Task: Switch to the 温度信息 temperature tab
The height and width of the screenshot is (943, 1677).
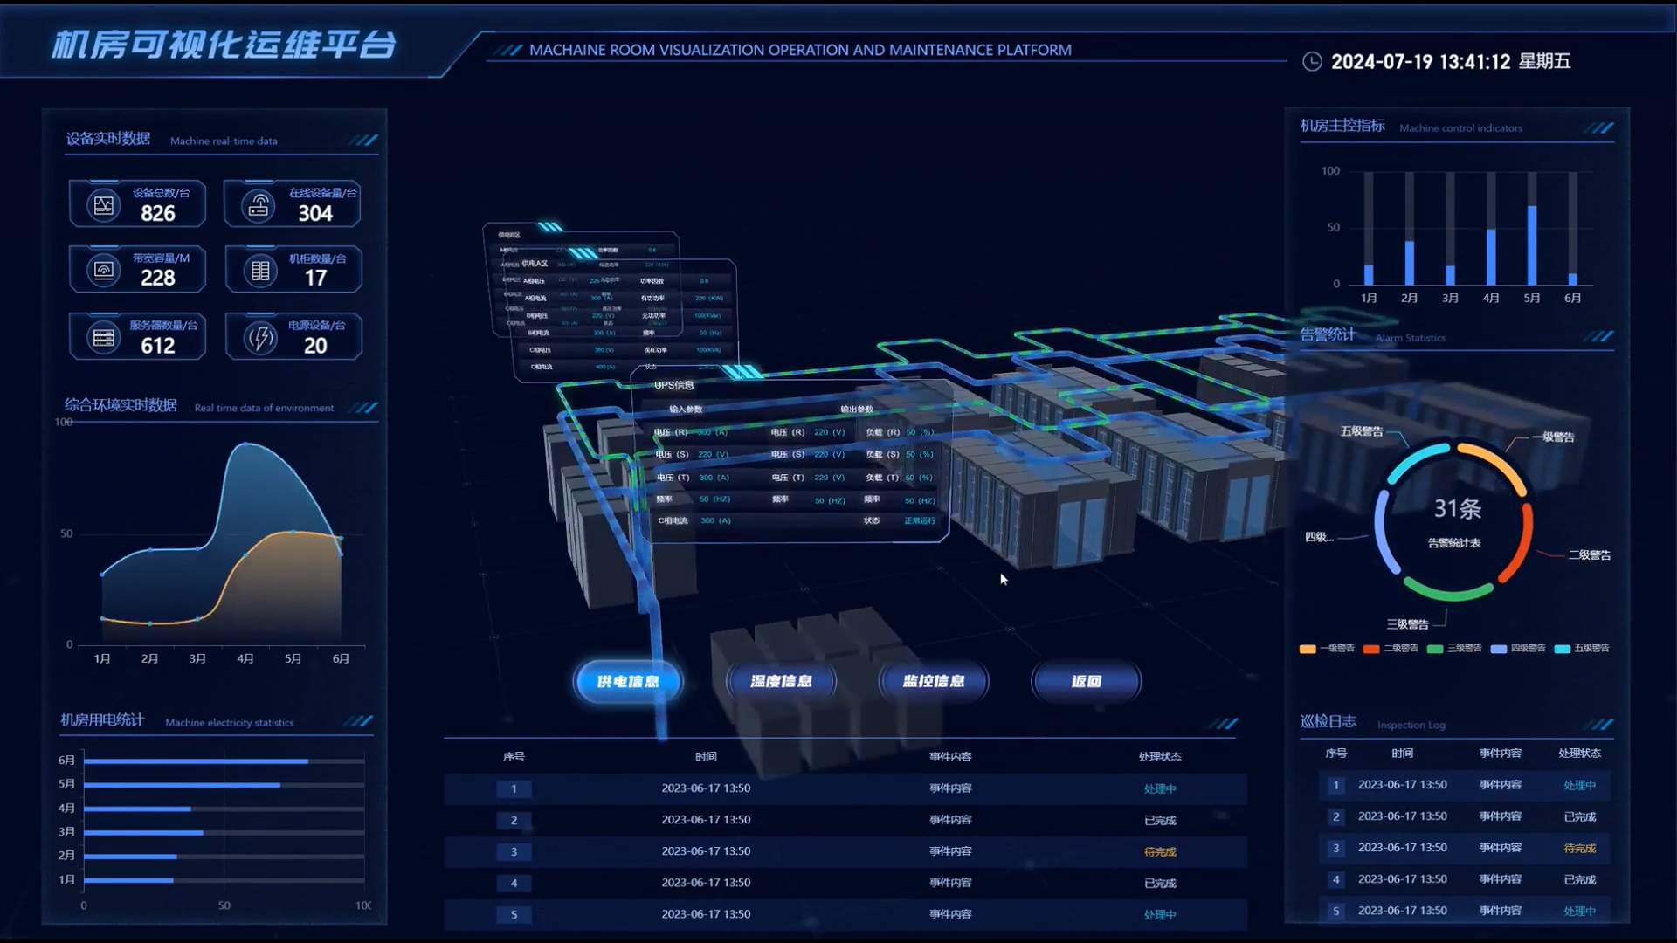Action: click(781, 681)
